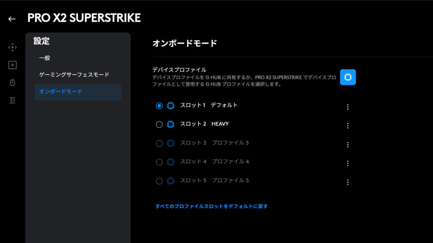Select the スロット 3 radio button
The height and width of the screenshot is (243, 433).
point(159,143)
